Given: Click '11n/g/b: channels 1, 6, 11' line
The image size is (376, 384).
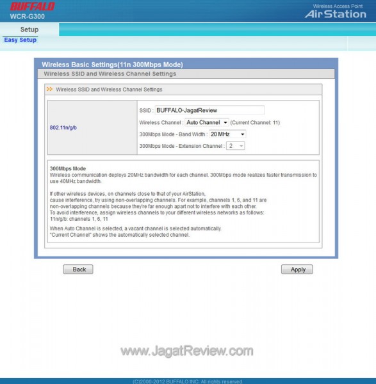Looking at the screenshot, I should click(x=79, y=219).
